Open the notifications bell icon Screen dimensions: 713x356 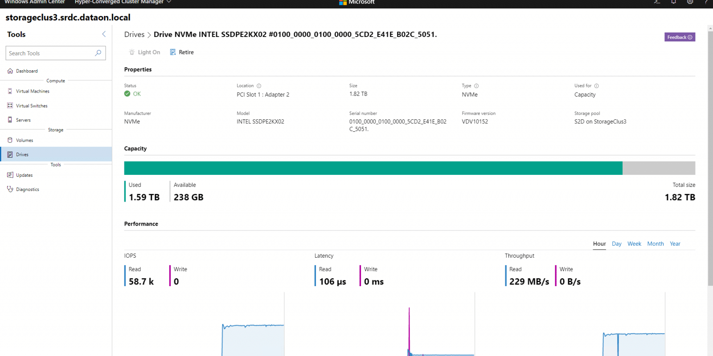click(x=673, y=2)
